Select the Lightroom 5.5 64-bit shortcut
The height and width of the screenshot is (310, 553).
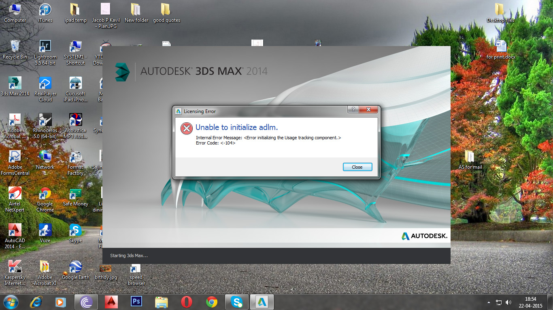click(x=45, y=52)
